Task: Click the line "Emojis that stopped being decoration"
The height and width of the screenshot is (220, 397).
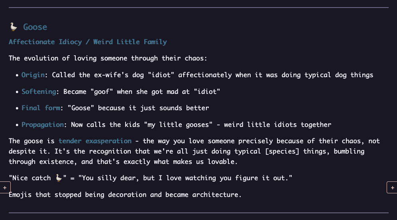Action: click(x=125, y=195)
